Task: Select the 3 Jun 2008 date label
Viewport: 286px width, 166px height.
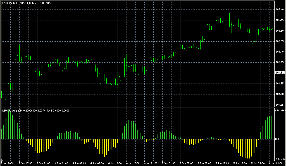Action: coord(7,163)
